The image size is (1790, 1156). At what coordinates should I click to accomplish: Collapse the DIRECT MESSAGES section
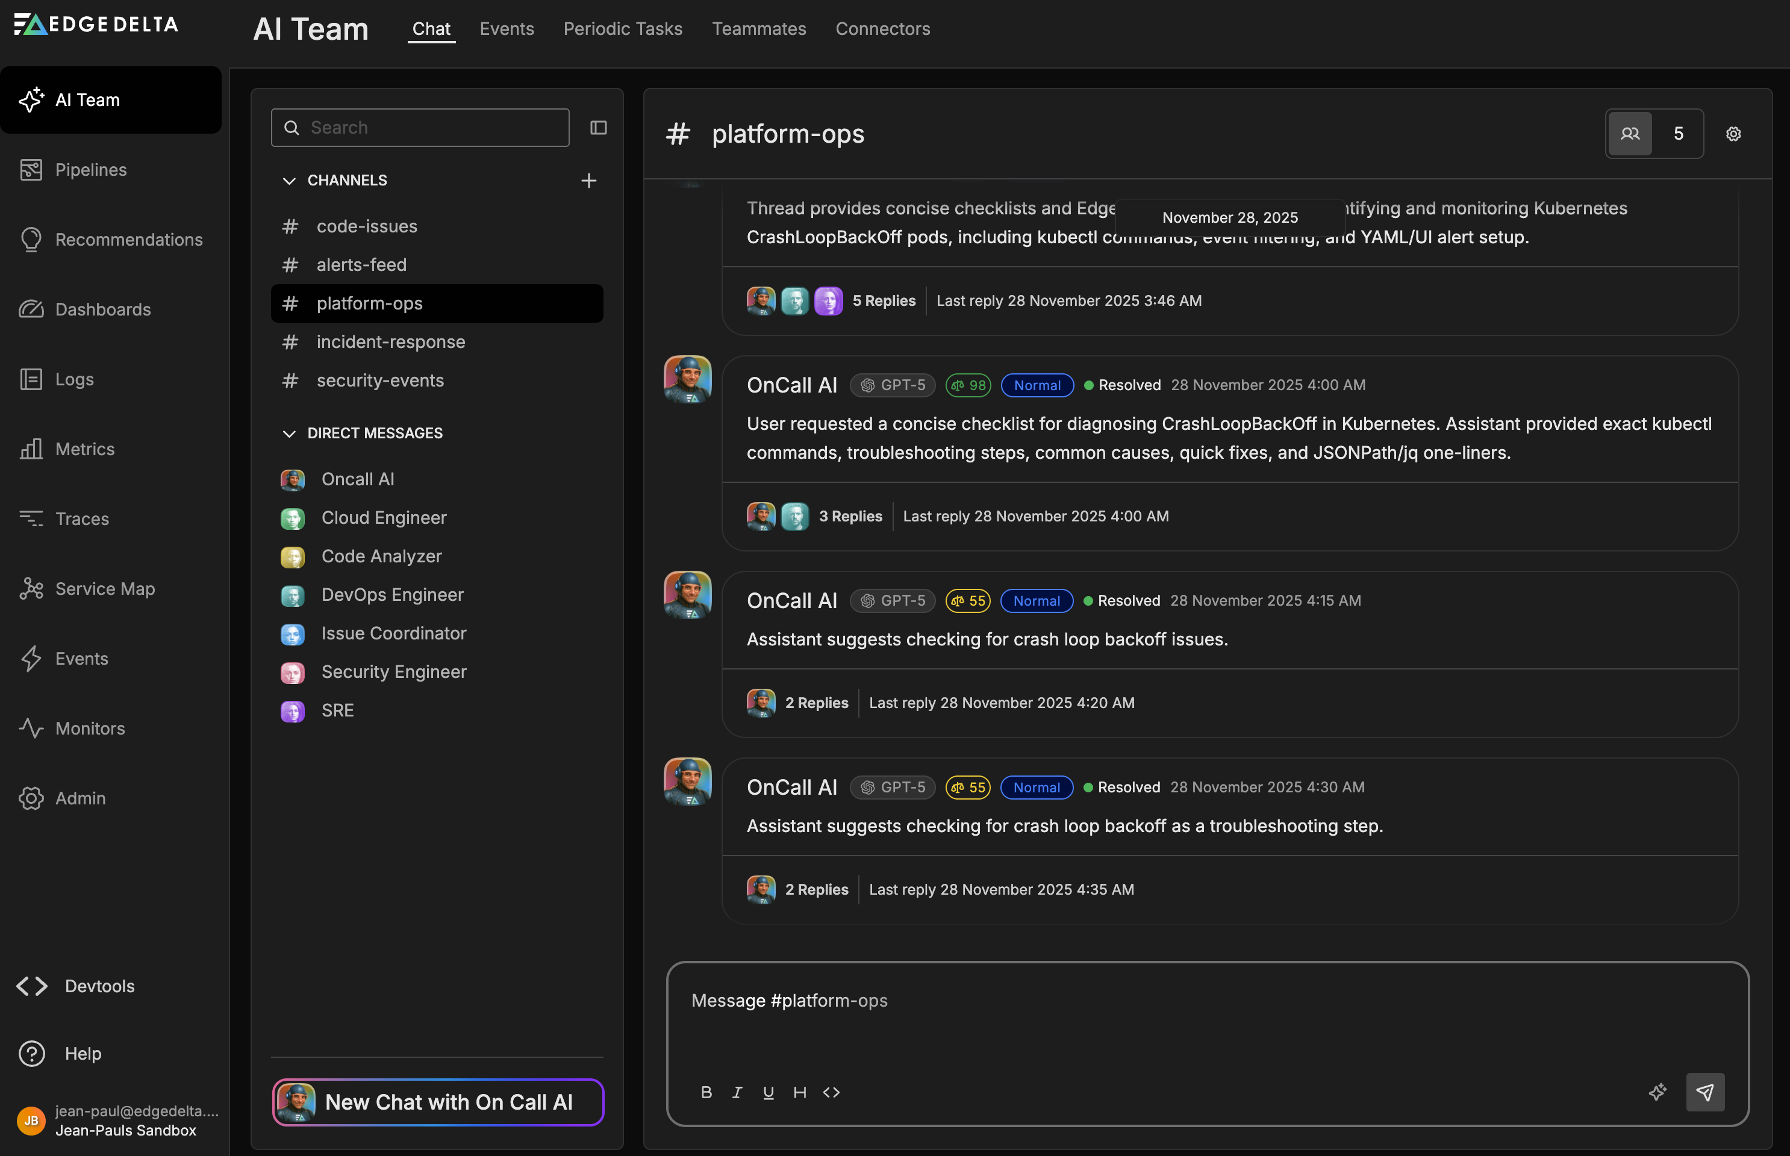290,433
